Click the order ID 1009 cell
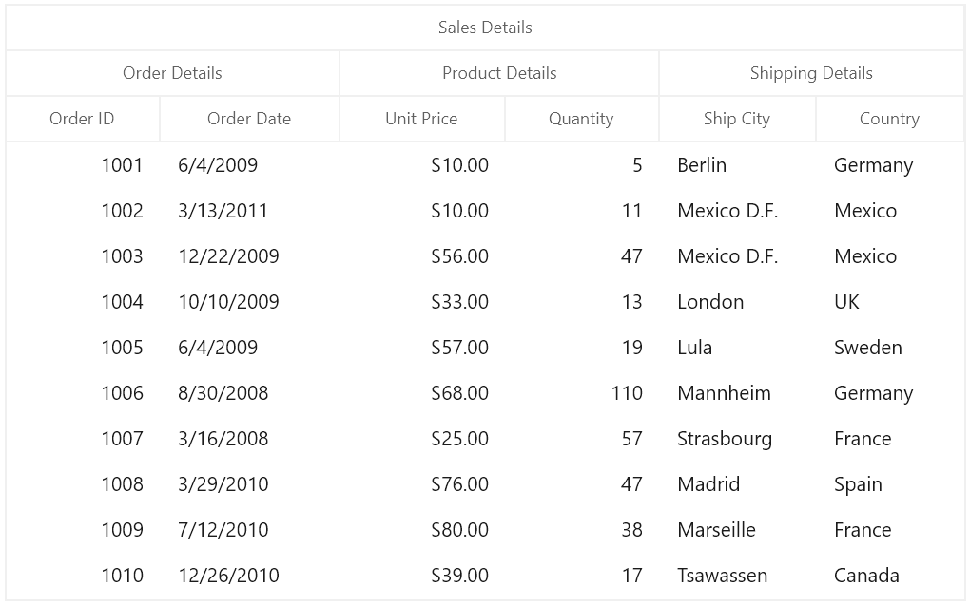The image size is (970, 605). click(83, 530)
